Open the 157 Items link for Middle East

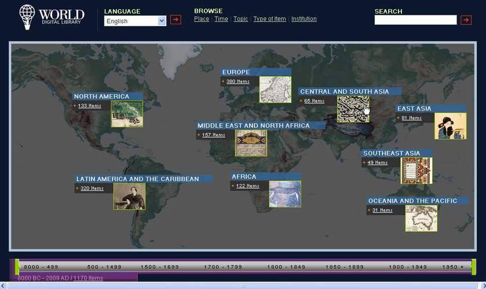(213, 135)
